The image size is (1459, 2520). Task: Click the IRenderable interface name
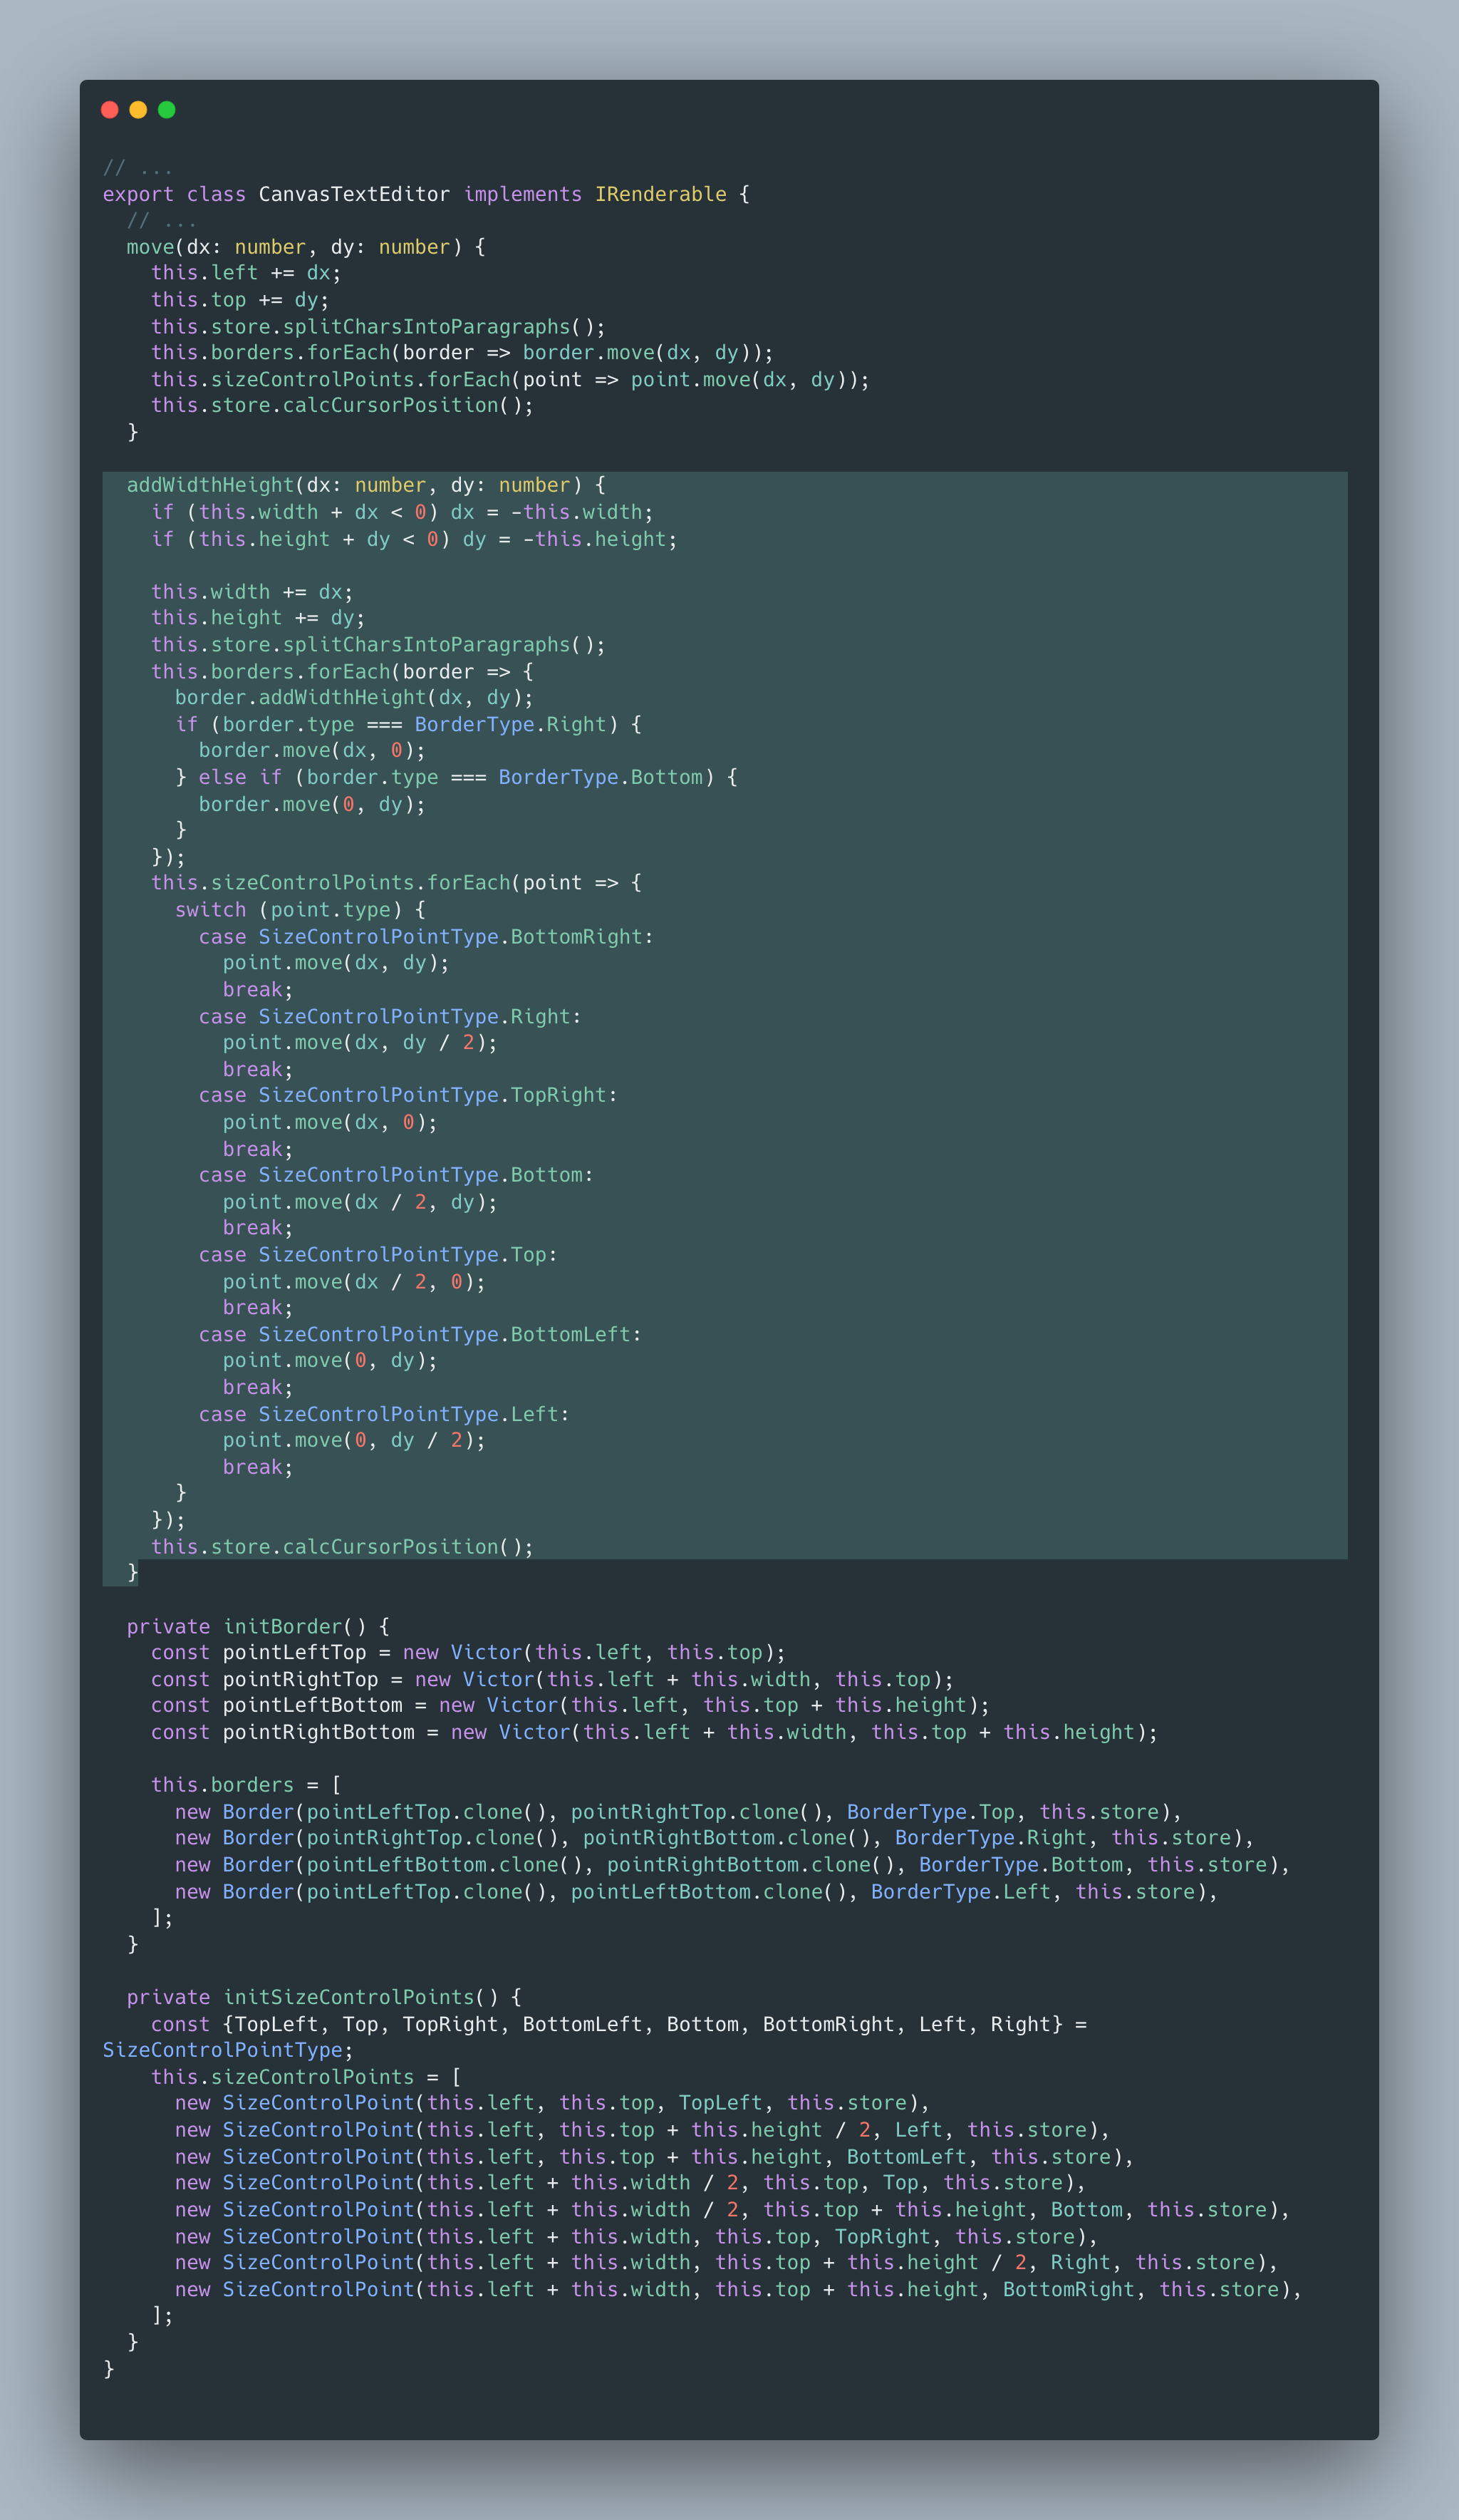coord(660,194)
